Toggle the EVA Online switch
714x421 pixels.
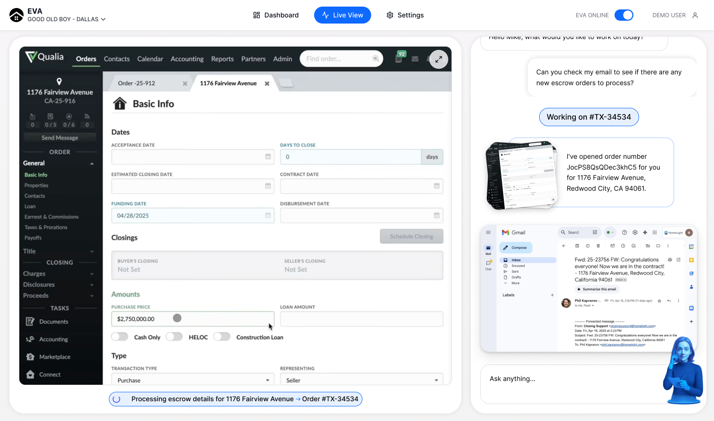(x=624, y=15)
